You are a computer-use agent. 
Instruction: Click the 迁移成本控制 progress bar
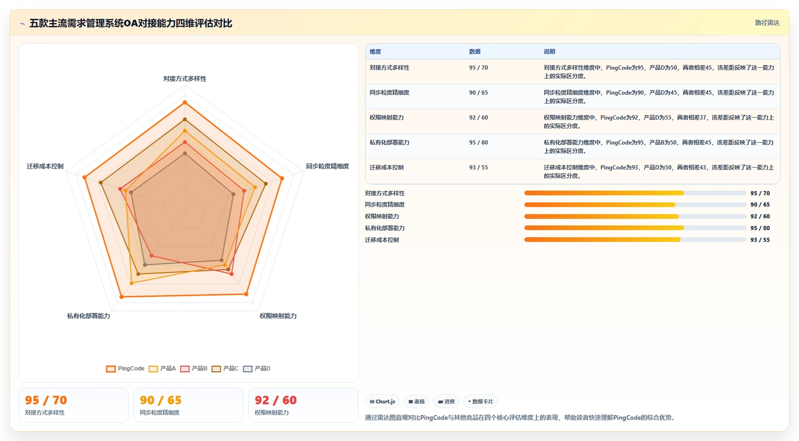click(635, 240)
